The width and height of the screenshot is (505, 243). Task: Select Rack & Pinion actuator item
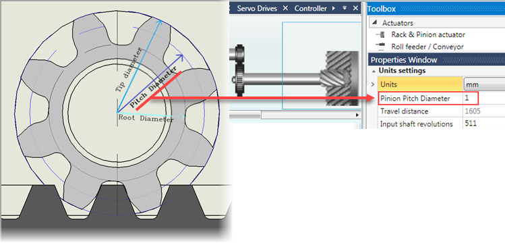pyautogui.click(x=428, y=34)
